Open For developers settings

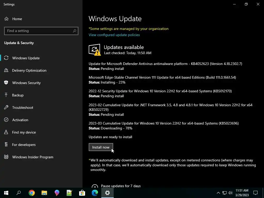point(24,145)
